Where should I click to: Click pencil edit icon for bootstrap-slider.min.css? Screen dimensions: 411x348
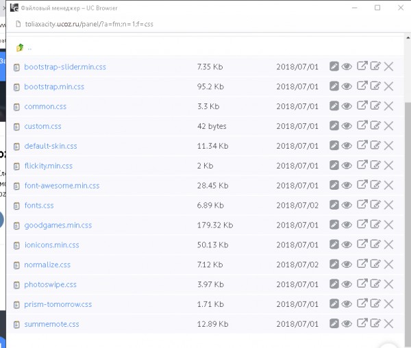click(x=334, y=66)
